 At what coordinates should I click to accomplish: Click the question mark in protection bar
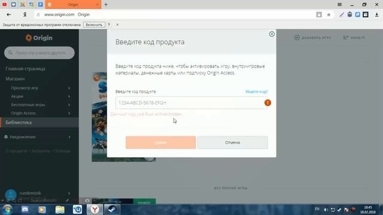click(x=109, y=24)
